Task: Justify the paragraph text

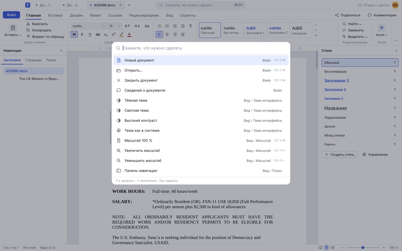Action: click(x=183, y=35)
